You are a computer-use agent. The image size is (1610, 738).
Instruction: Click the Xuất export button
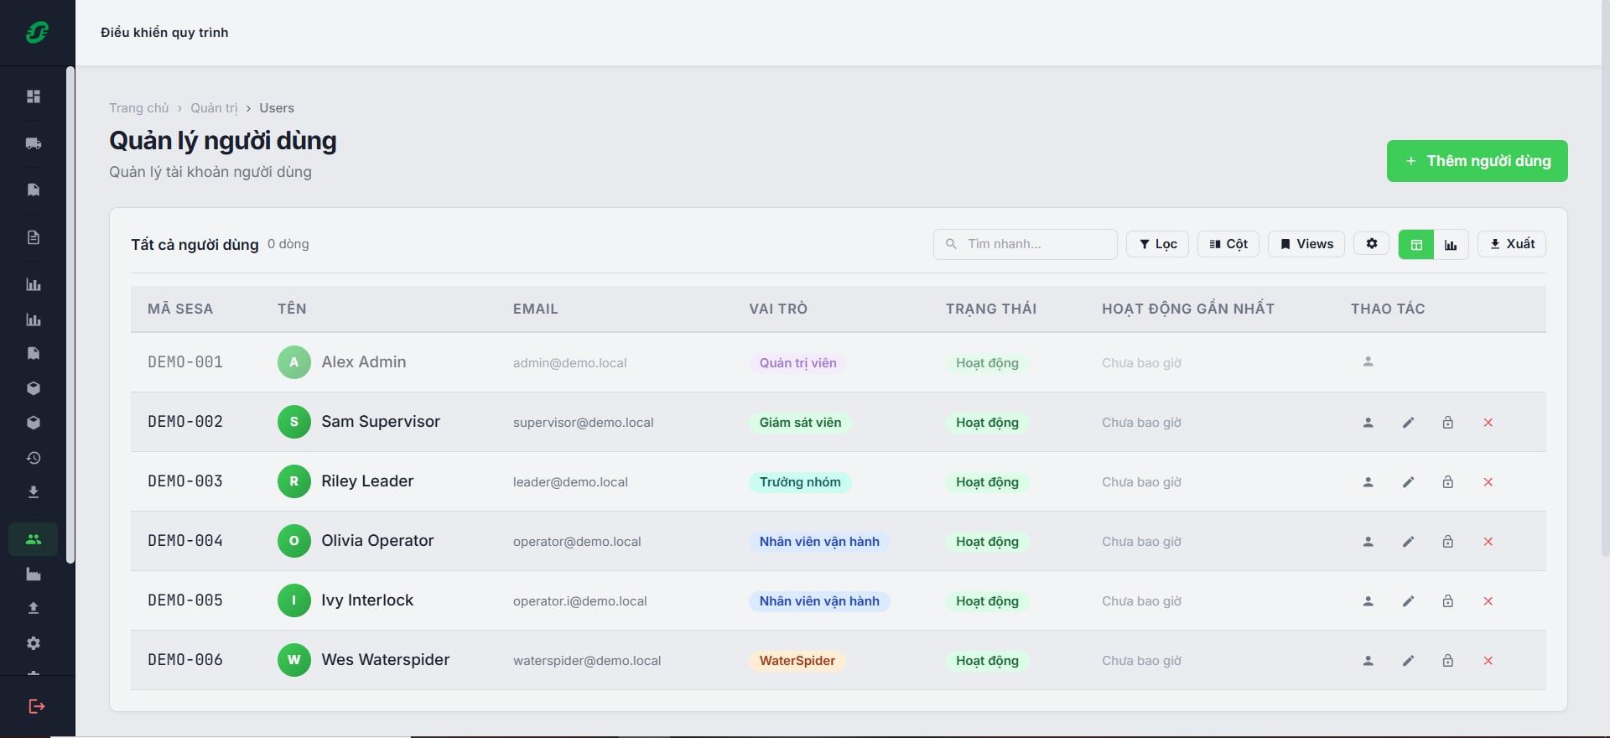(x=1511, y=244)
